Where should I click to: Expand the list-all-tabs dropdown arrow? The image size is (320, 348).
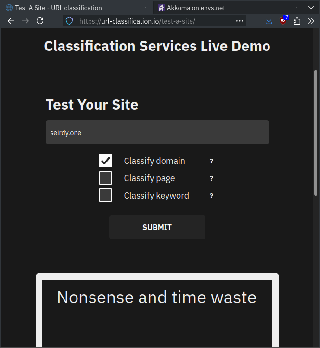pyautogui.click(x=312, y=8)
